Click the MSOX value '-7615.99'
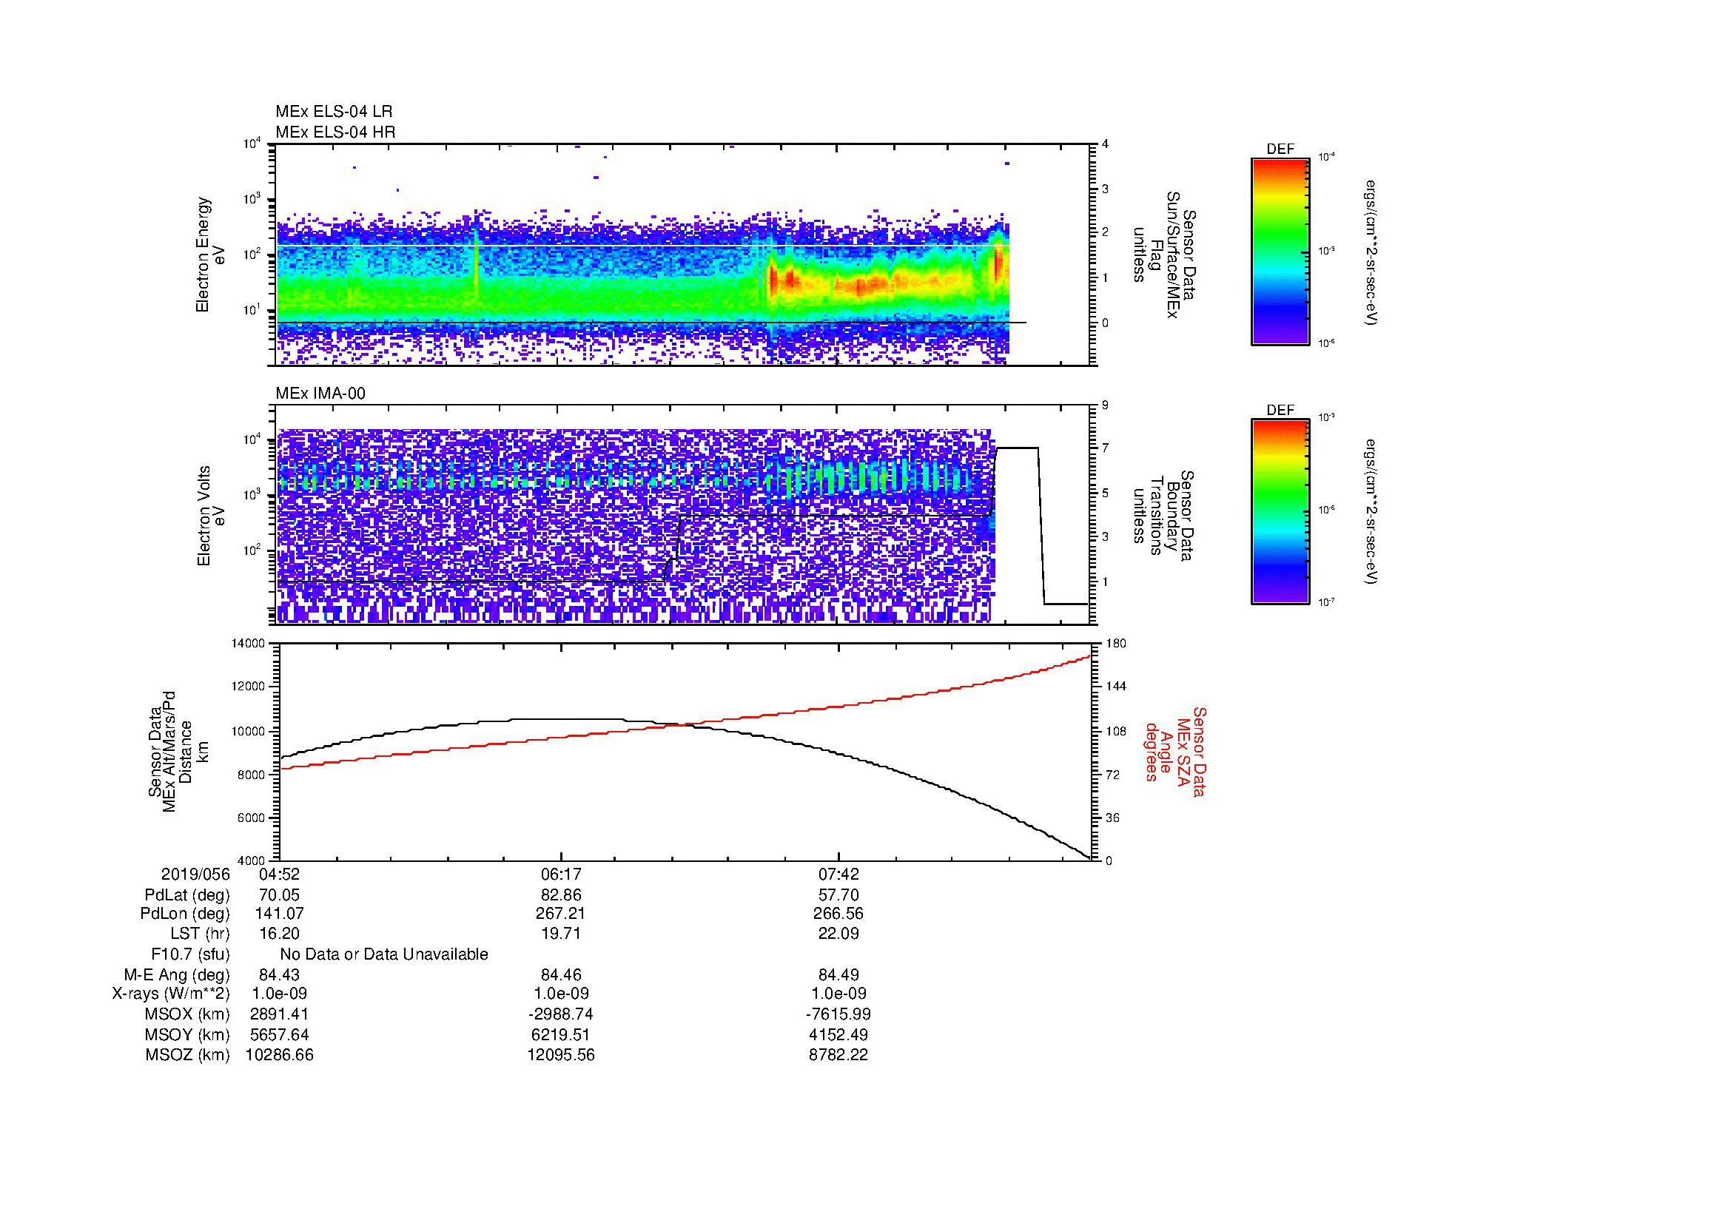The width and height of the screenshot is (1731, 1223). pyautogui.click(x=838, y=1014)
